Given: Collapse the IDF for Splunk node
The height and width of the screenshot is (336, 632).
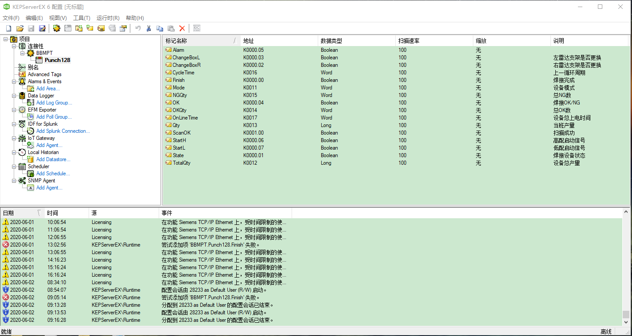Looking at the screenshot, I should [x=14, y=124].
